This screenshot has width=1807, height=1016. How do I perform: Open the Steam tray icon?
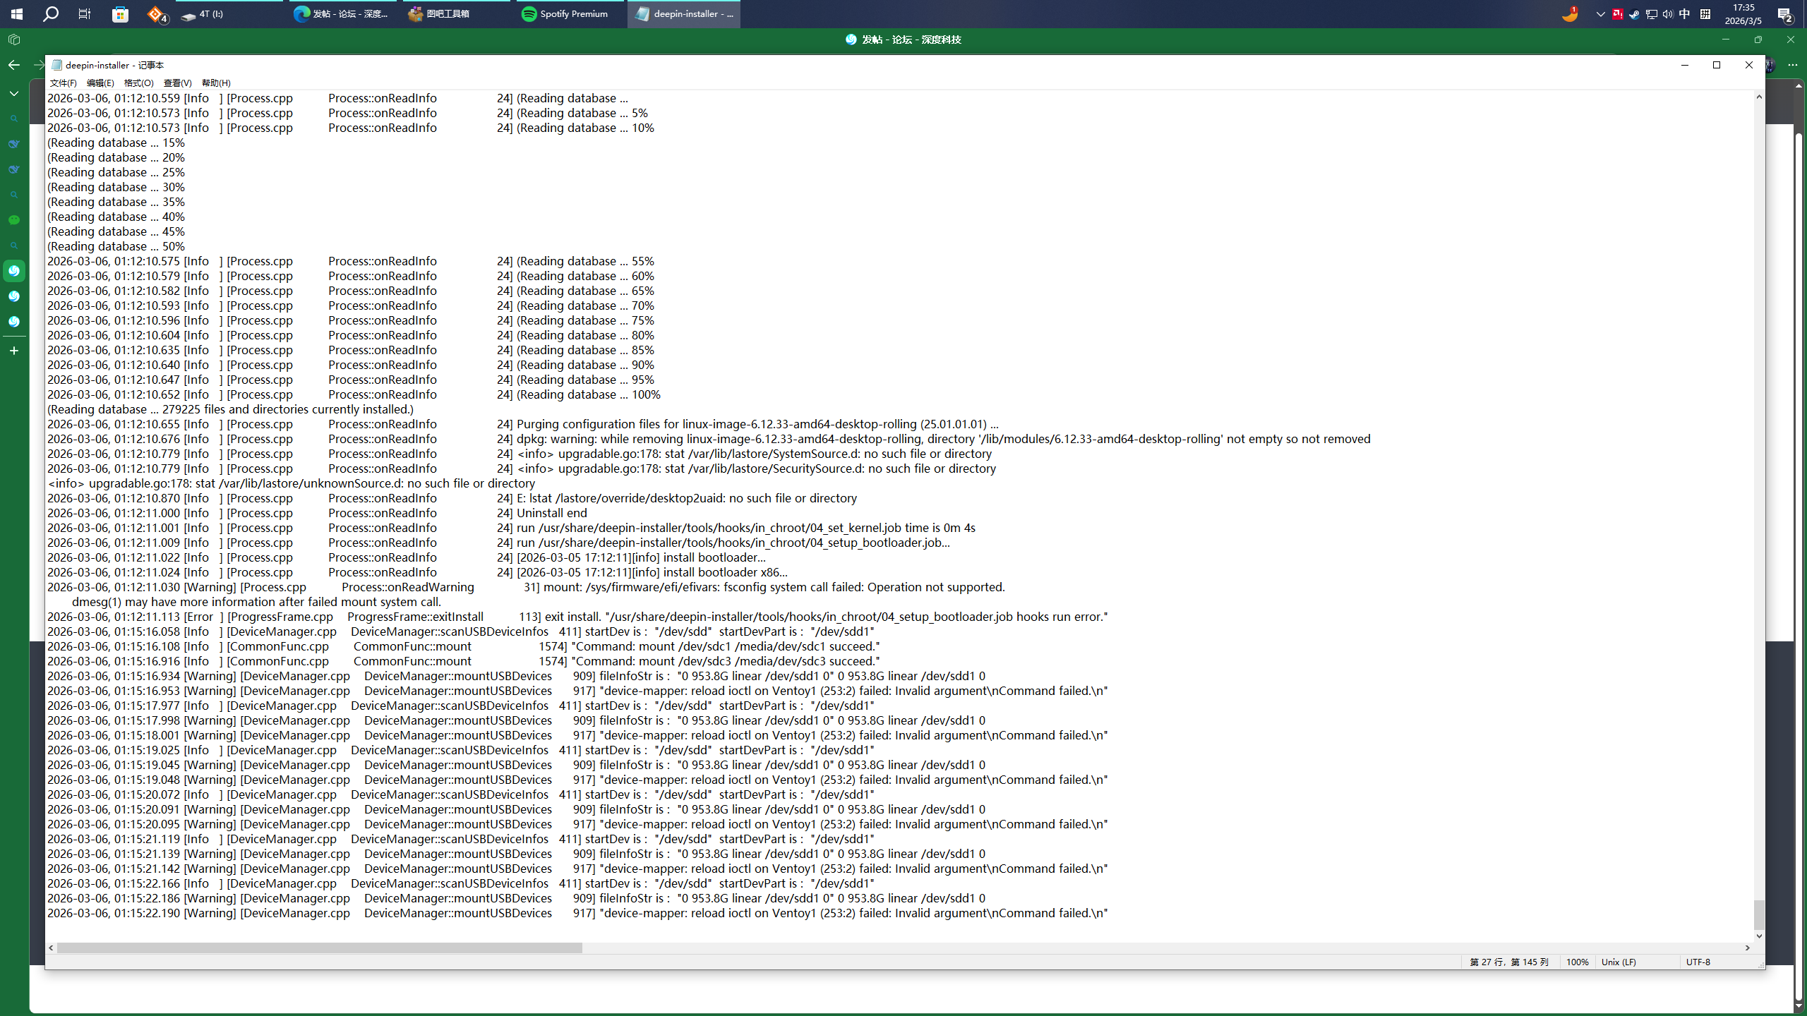tap(1634, 14)
